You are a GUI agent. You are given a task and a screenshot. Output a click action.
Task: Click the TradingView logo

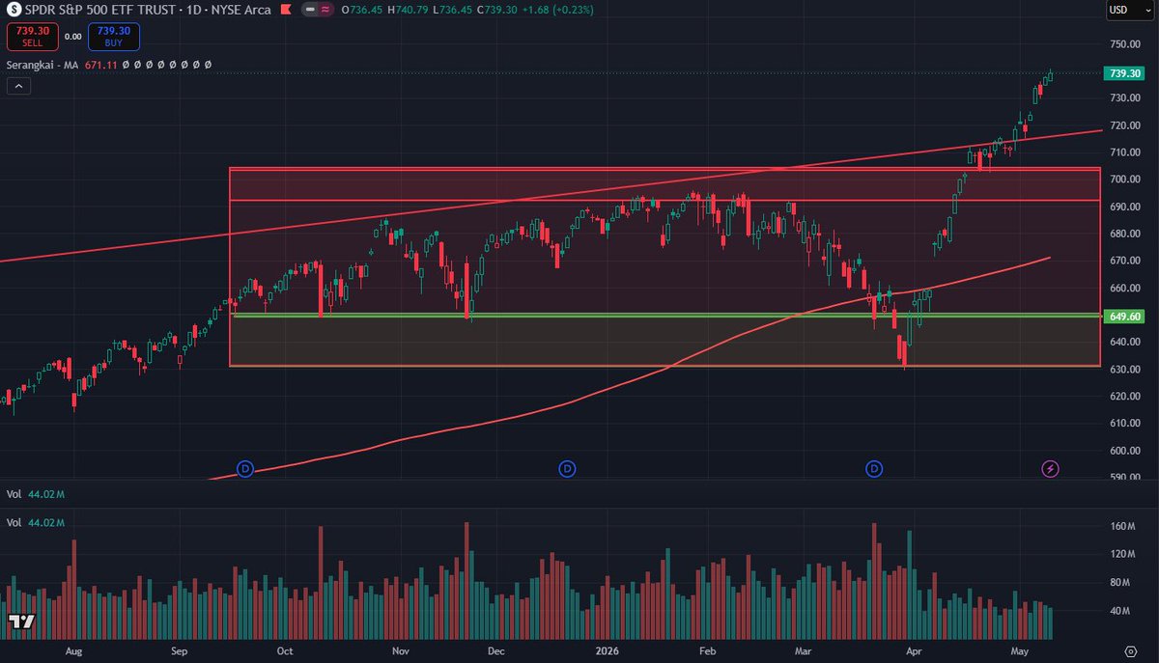click(x=22, y=622)
